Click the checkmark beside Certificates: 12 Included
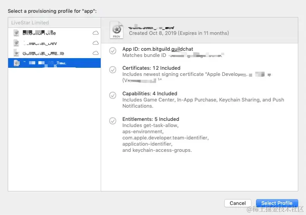 (x=113, y=70)
